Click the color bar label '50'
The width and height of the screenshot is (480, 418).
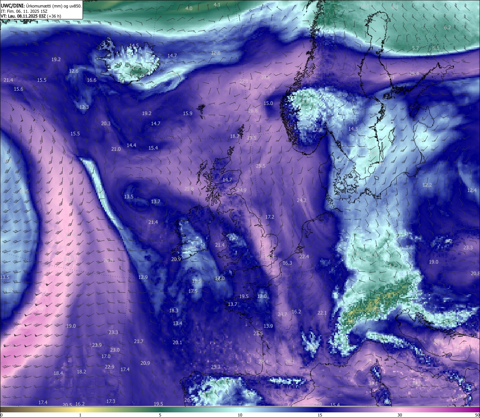(x=477, y=415)
